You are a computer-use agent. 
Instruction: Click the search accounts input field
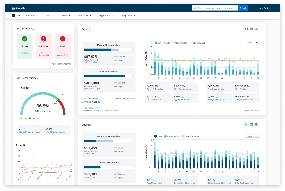click(x=215, y=8)
